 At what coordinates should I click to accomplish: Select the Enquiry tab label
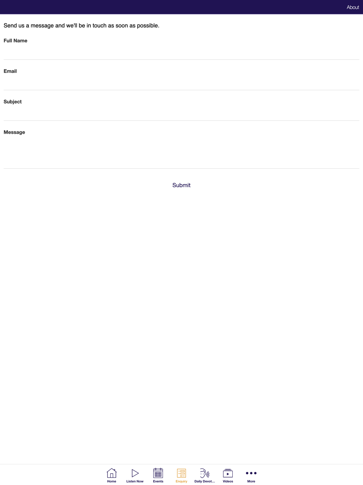181,481
